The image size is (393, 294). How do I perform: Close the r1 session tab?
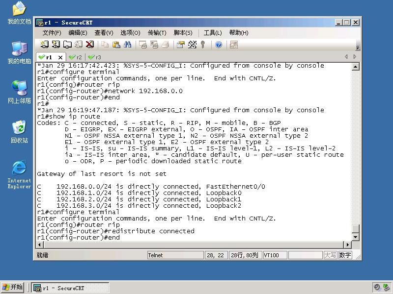coord(60,57)
